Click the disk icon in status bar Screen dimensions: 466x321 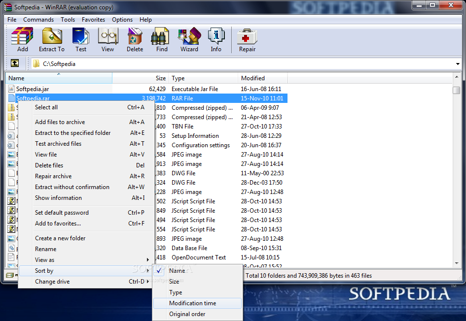point(10,275)
